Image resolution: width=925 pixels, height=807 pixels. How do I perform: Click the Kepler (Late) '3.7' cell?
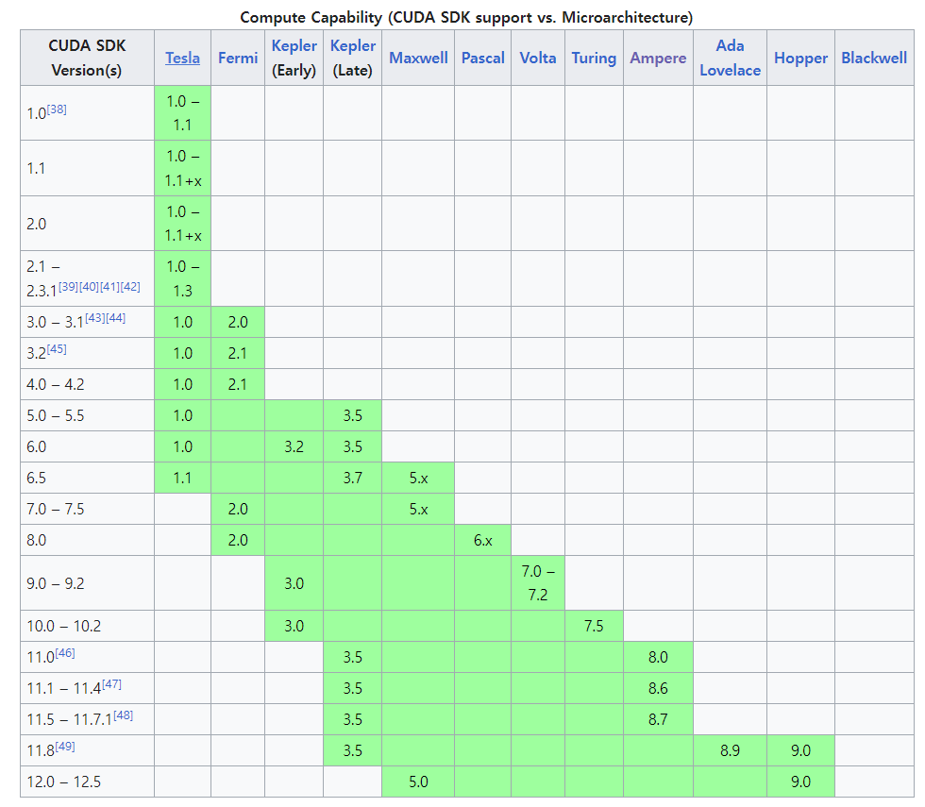(x=353, y=478)
